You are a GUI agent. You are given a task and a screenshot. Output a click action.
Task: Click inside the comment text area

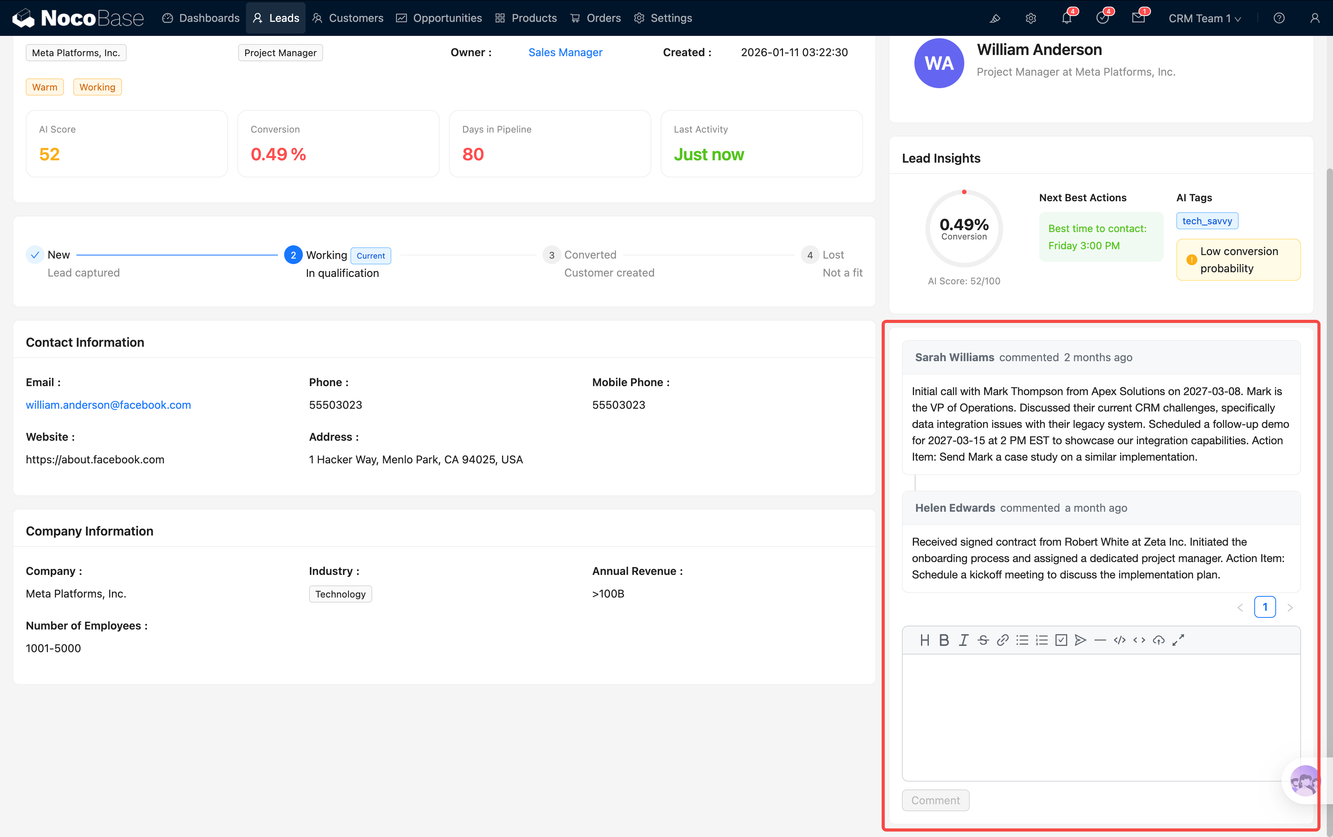click(1101, 717)
